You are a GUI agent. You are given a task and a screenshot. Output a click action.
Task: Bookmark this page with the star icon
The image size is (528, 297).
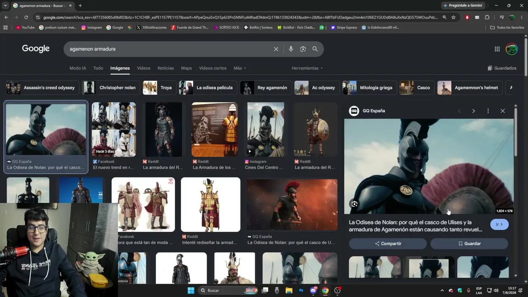(453, 17)
